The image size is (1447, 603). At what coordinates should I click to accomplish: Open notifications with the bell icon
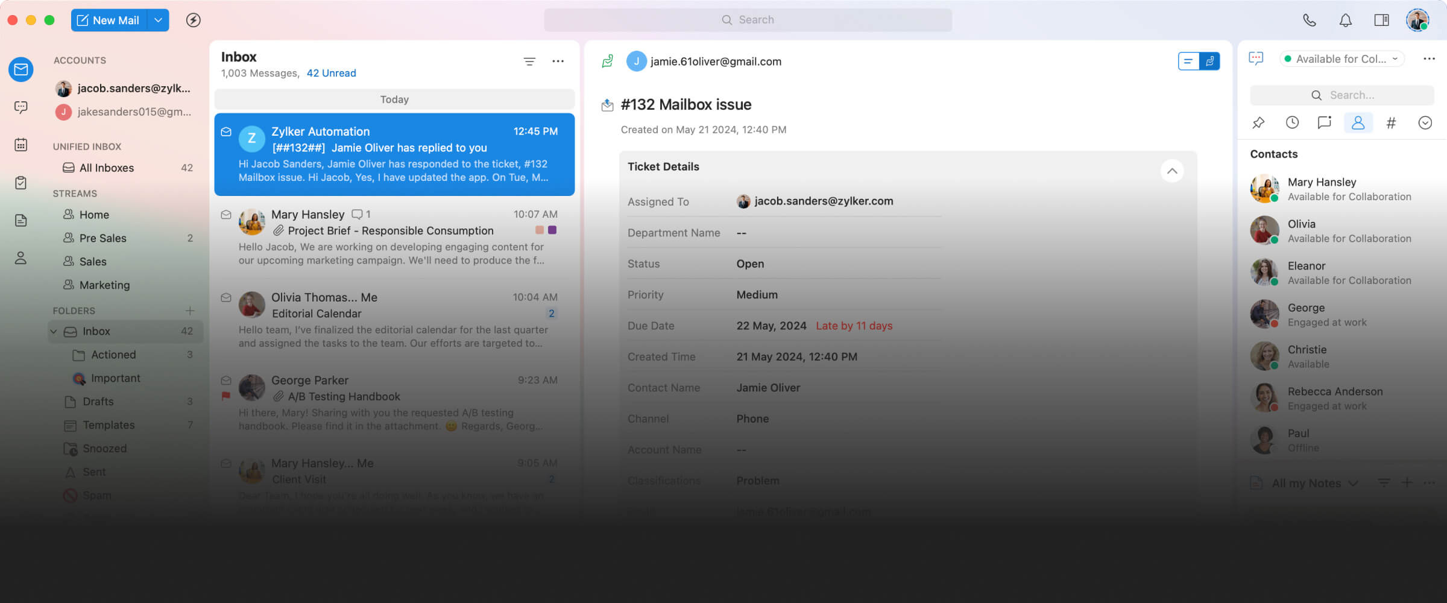pos(1345,20)
